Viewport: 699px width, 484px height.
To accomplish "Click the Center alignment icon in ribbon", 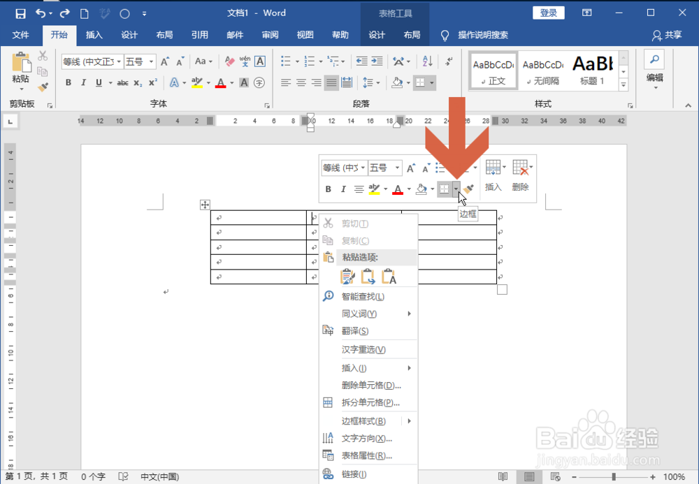I will point(301,83).
